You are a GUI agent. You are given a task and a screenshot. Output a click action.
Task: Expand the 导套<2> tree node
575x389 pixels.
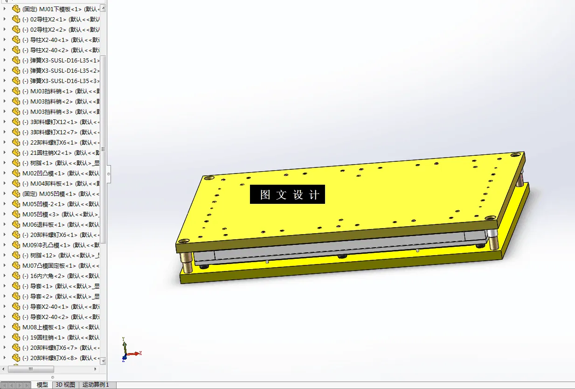click(x=5, y=296)
